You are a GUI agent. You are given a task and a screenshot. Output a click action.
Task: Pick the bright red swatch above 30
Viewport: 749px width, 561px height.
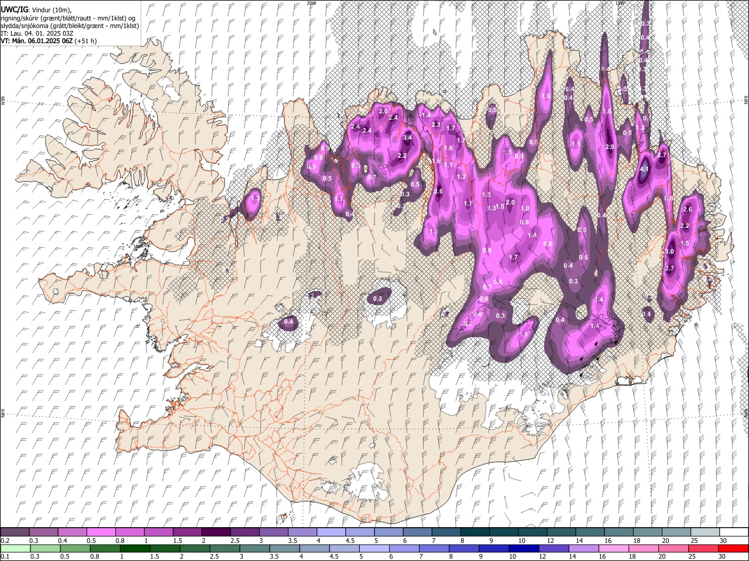pyautogui.click(x=733, y=548)
